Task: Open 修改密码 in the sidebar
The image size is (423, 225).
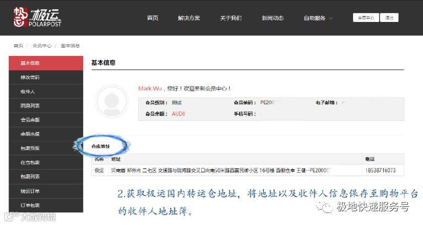Action: (x=46, y=77)
